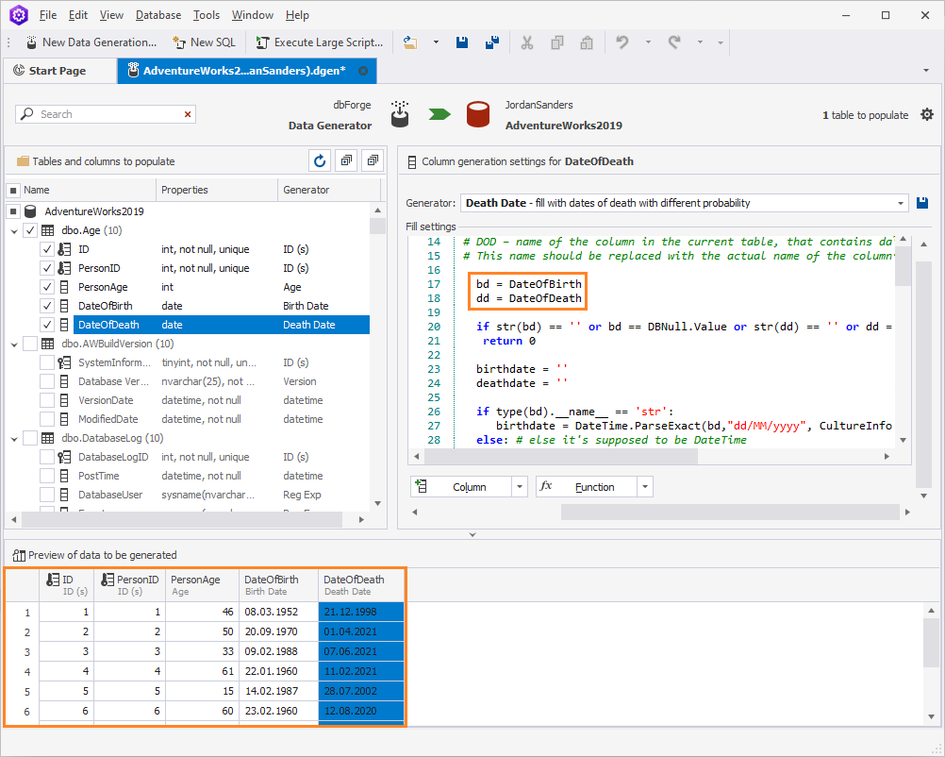Open the dropdown arrow next to the Open icon
This screenshot has width=945, height=757.
[436, 42]
